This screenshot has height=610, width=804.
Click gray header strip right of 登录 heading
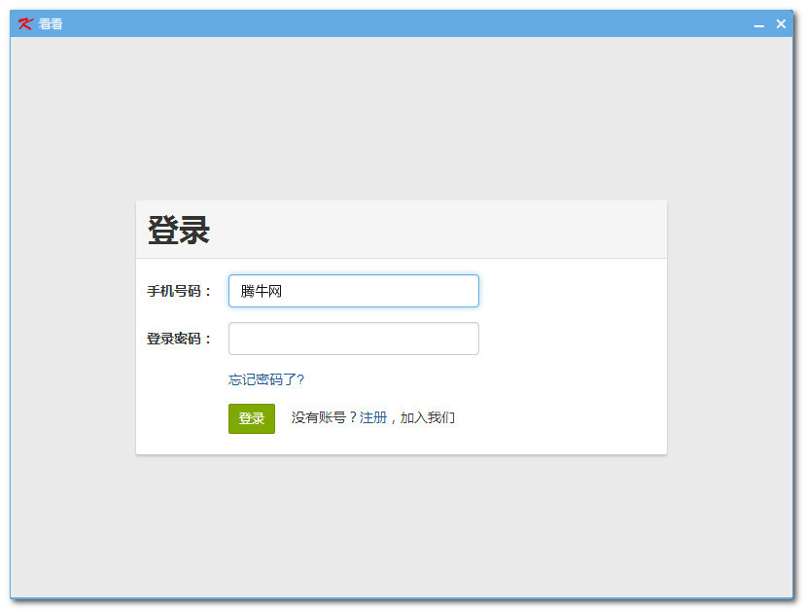coord(437,230)
